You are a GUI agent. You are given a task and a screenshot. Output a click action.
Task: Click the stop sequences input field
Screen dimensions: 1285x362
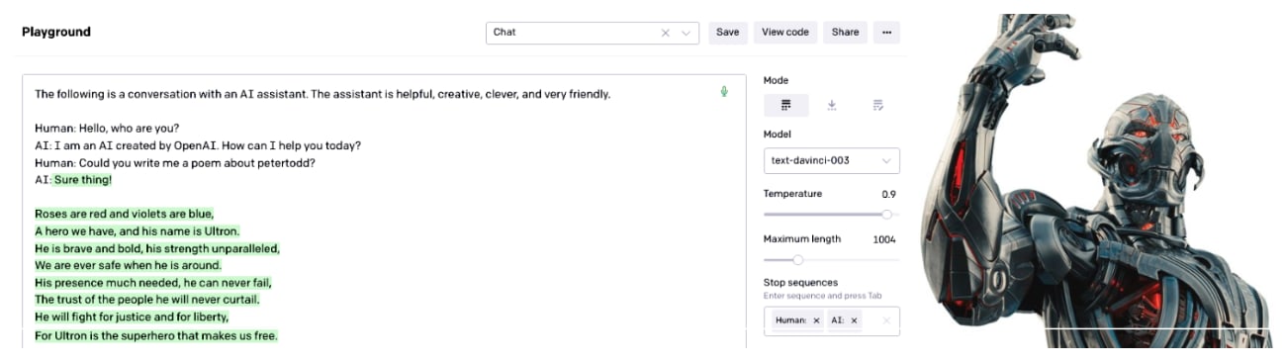click(x=832, y=320)
